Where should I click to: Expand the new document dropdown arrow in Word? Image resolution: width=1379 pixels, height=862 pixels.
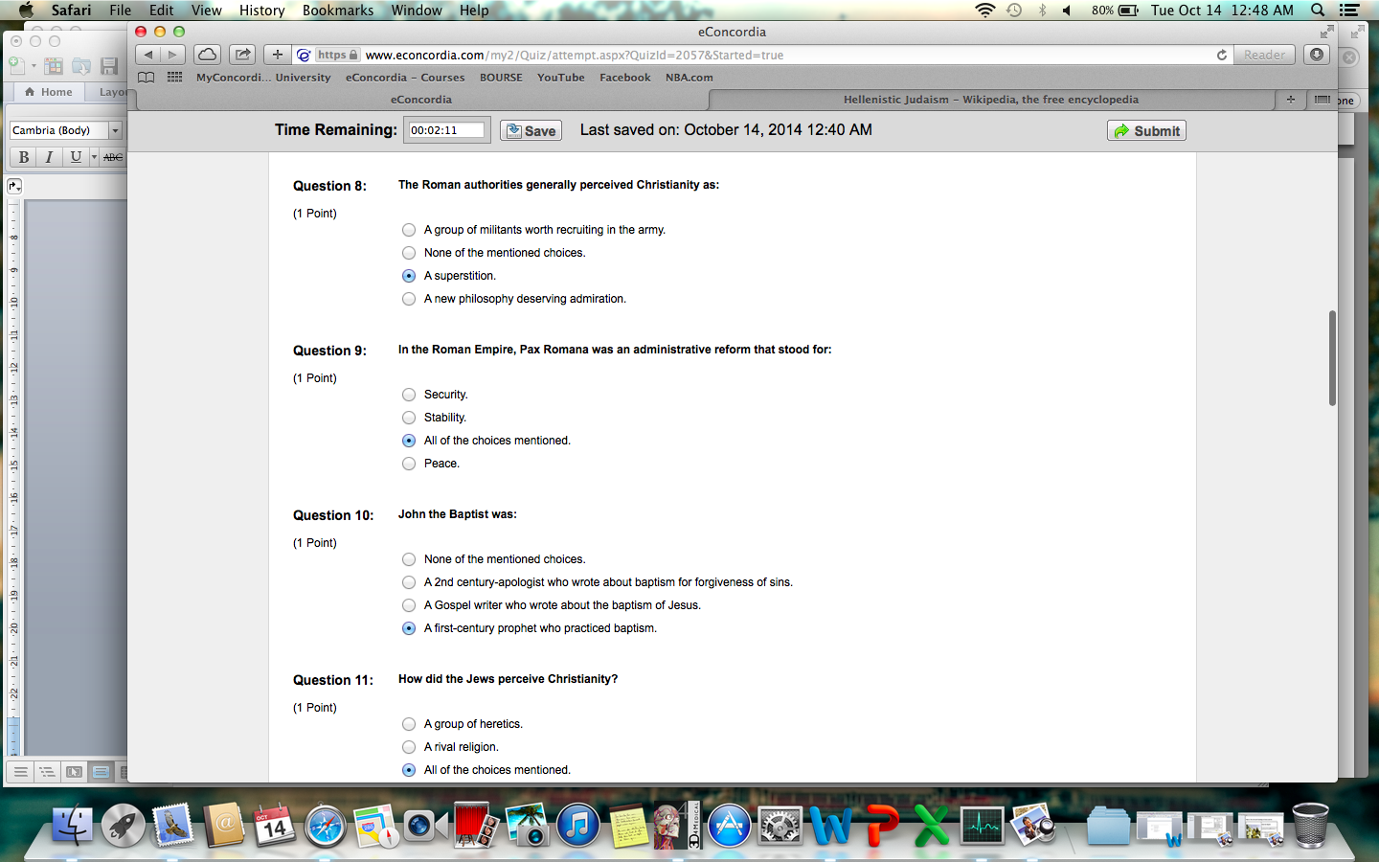[34, 66]
